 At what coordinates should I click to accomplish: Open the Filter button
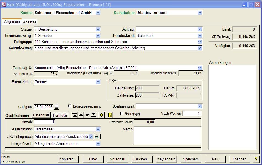point(93,159)
